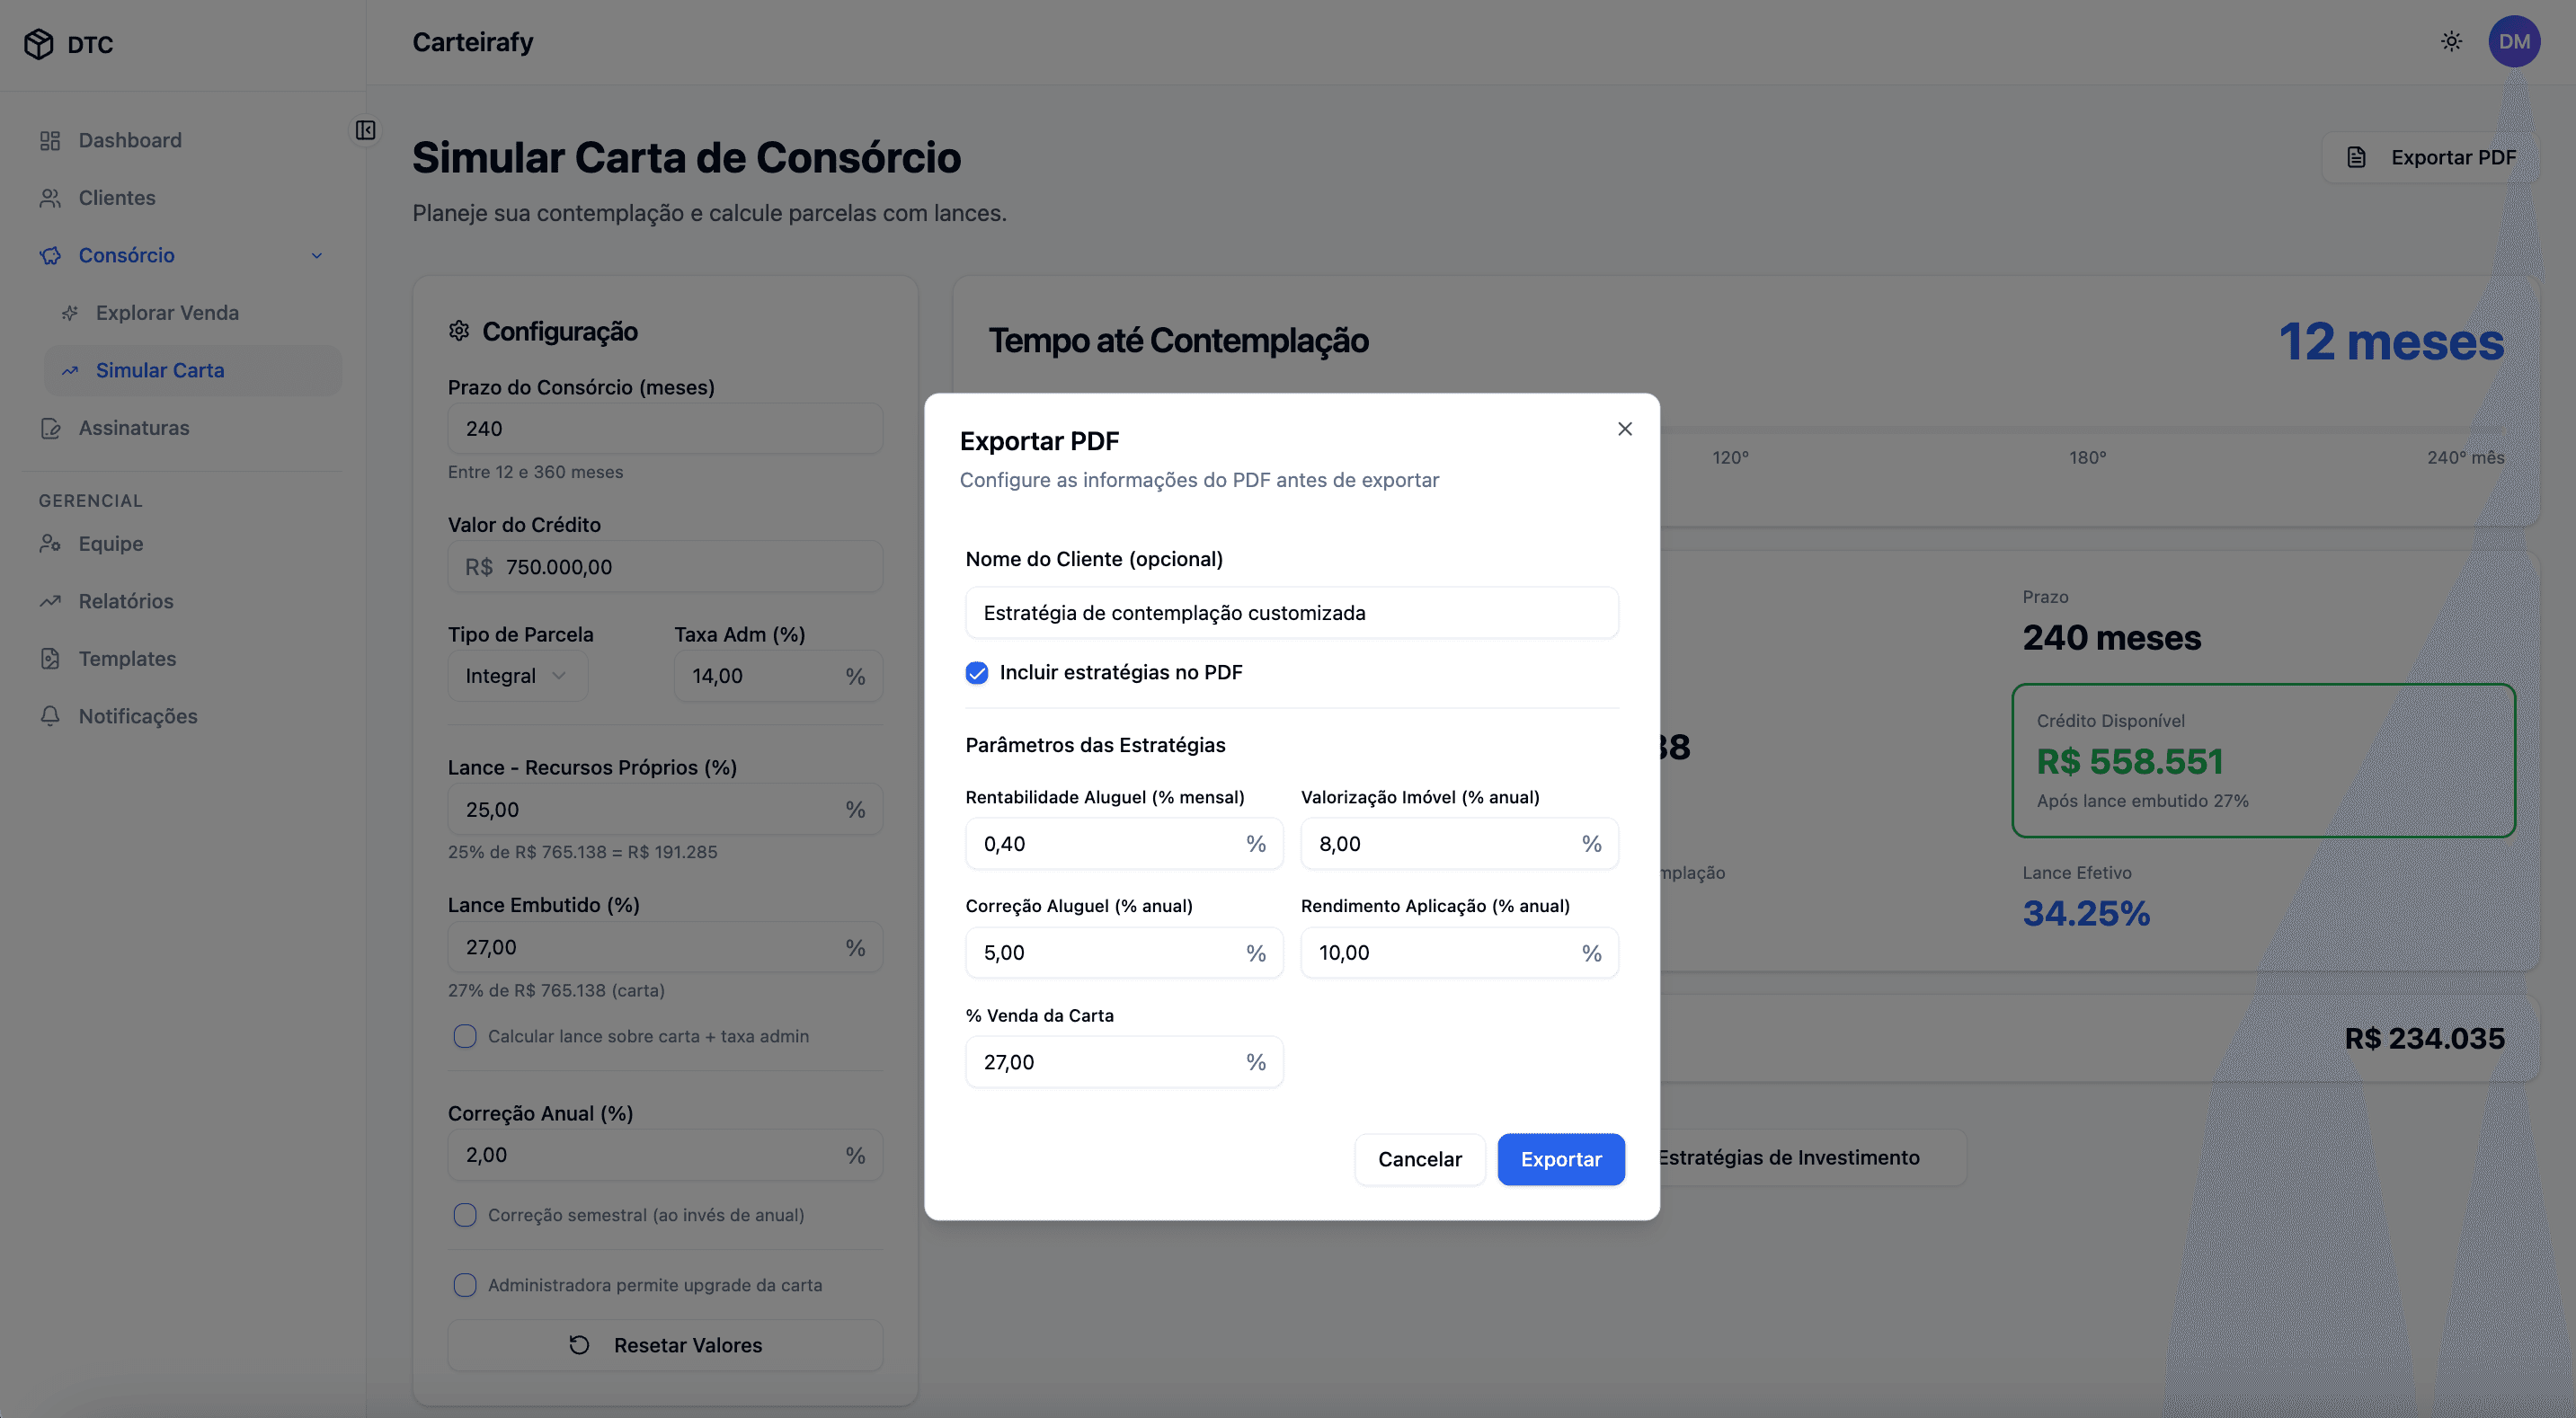Collapse the sidebar with the panel icon

point(365,131)
